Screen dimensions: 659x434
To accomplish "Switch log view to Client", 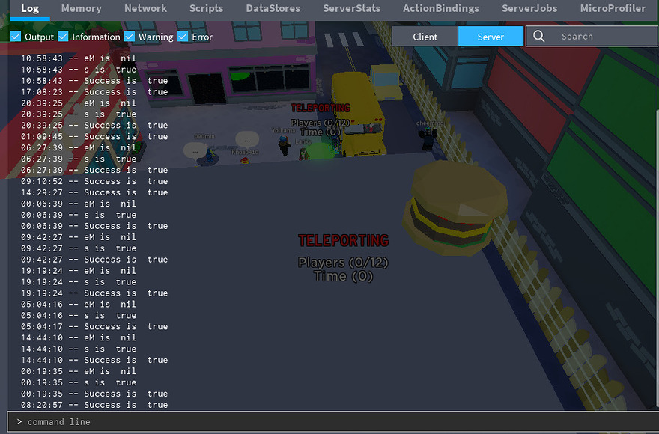I will pos(425,36).
